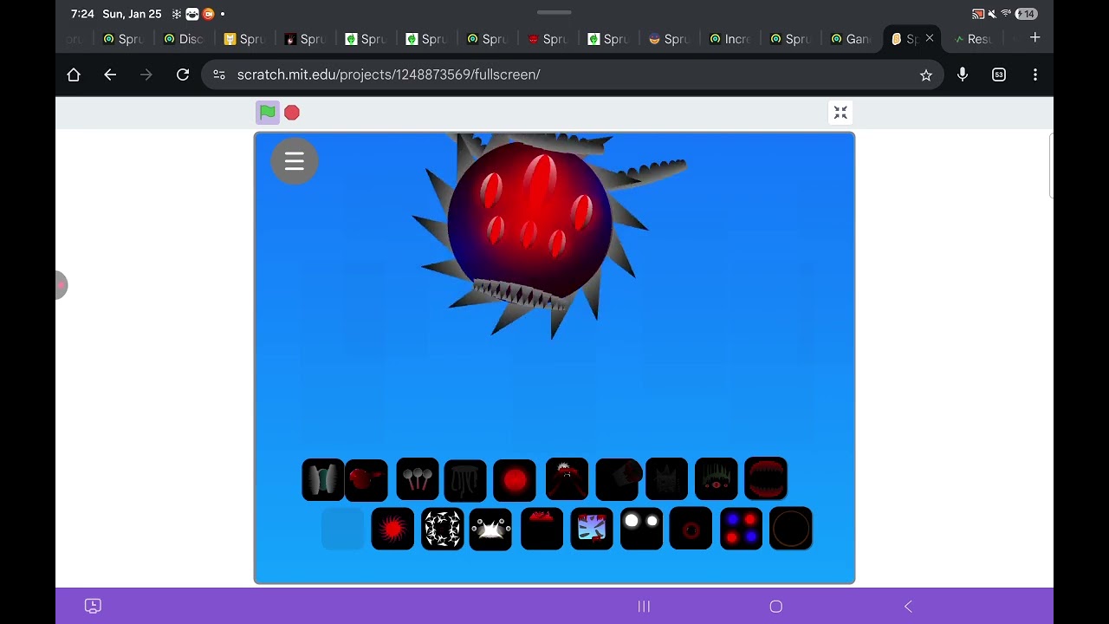The image size is (1109, 624).
Task: Tap the Android home circle button
Action: click(776, 607)
